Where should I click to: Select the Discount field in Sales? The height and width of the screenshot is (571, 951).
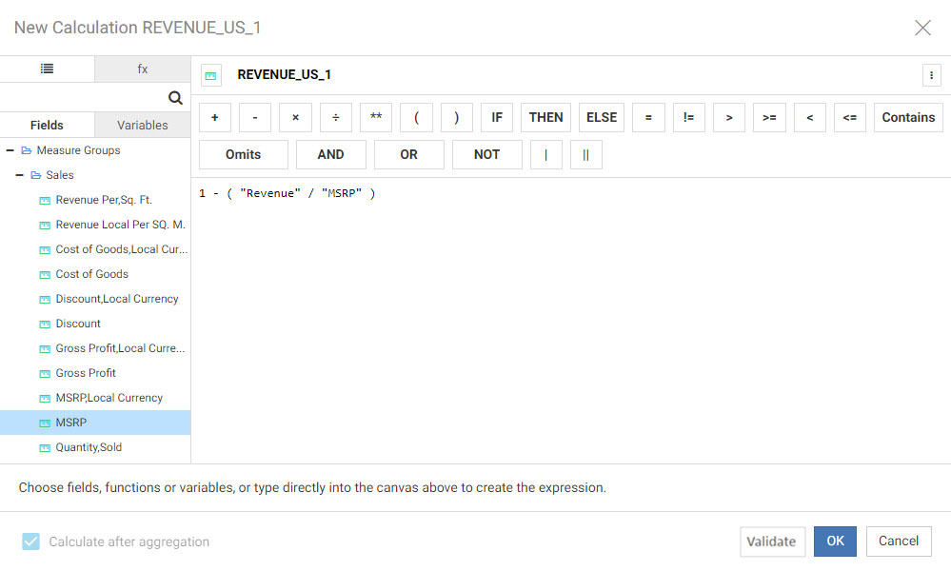coord(78,324)
